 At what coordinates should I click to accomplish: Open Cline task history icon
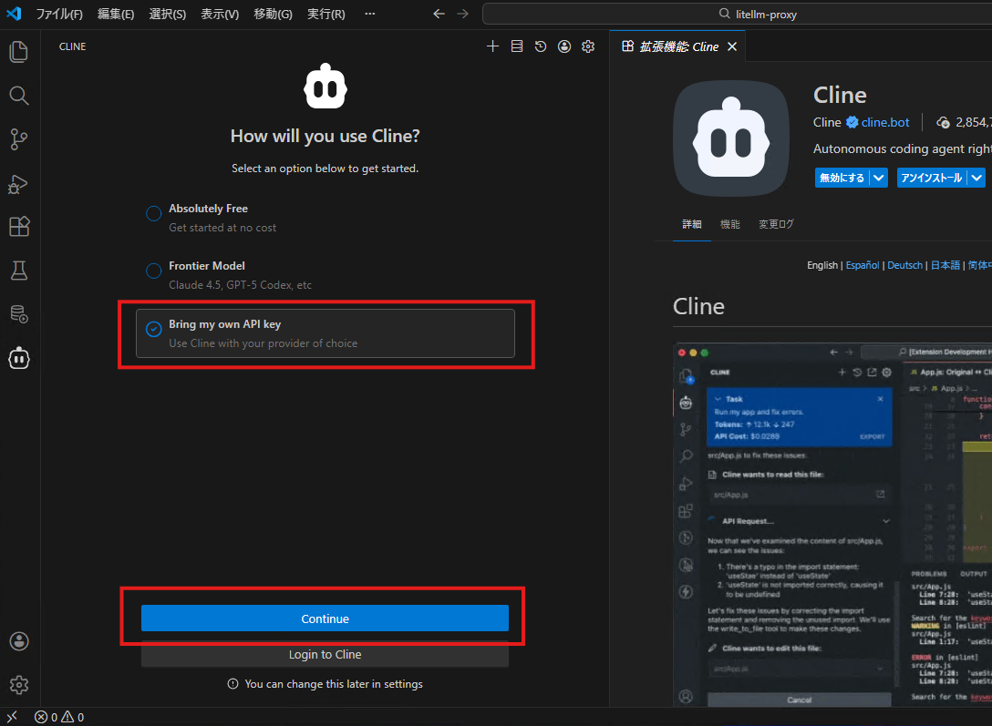[541, 46]
